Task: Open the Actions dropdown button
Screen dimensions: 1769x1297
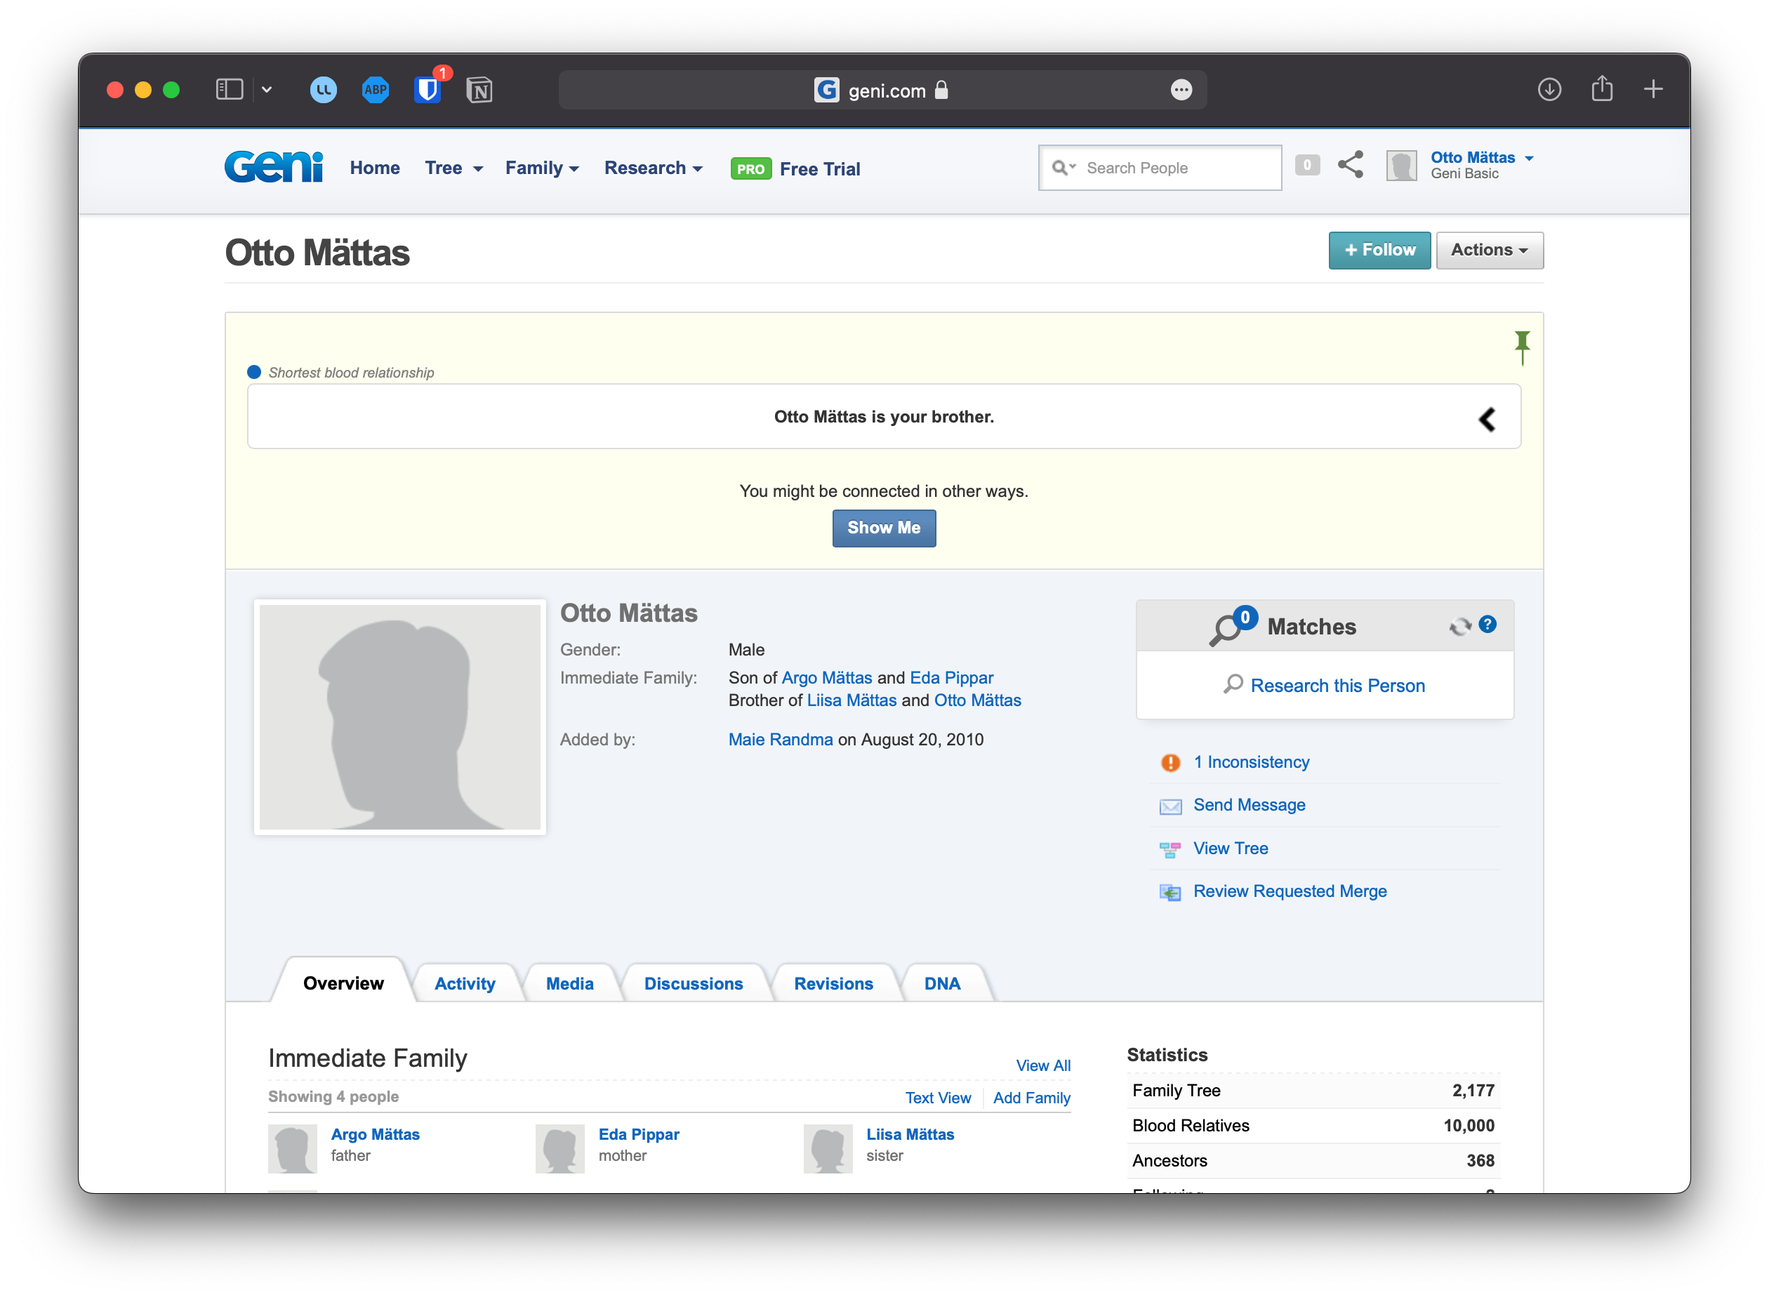Action: [1489, 250]
